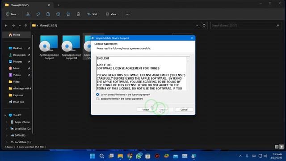Open the Sort dropdown

(93, 14)
